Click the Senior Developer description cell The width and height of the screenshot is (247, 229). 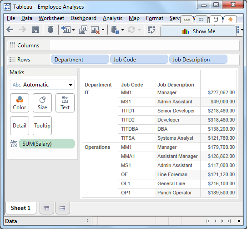coord(176,111)
